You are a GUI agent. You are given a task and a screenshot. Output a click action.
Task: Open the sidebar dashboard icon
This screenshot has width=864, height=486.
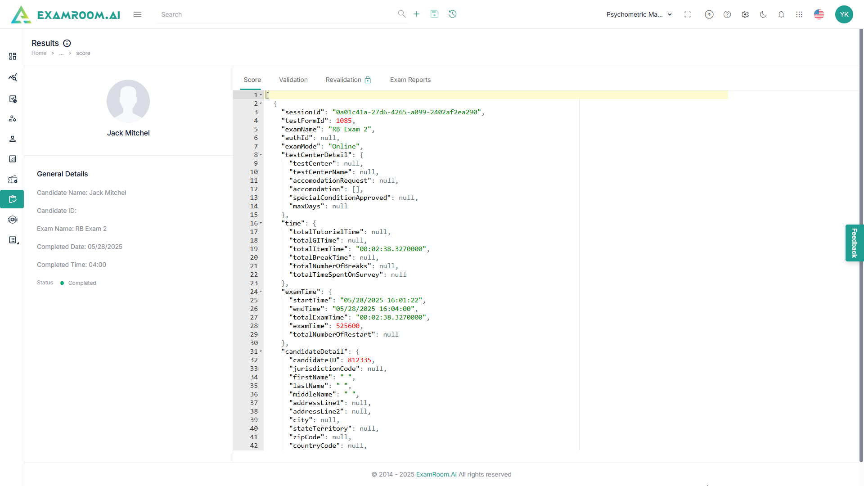13,56
